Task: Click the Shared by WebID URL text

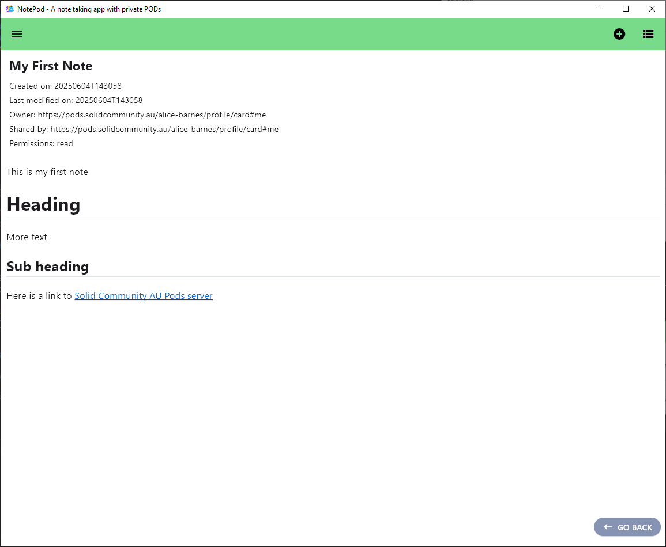Action: pyautogui.click(x=164, y=130)
